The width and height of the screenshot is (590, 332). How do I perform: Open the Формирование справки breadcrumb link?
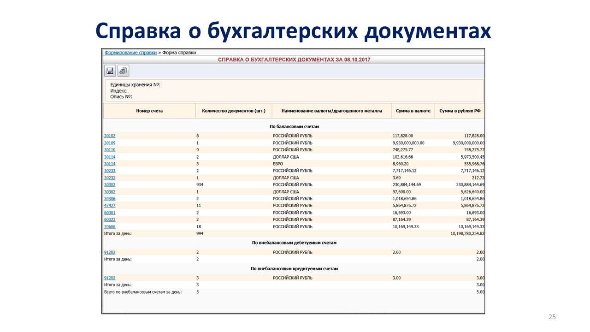point(130,53)
